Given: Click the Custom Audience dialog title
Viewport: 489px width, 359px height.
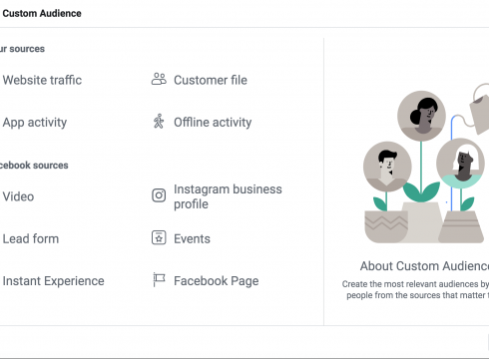Looking at the screenshot, I should tap(42, 13).
